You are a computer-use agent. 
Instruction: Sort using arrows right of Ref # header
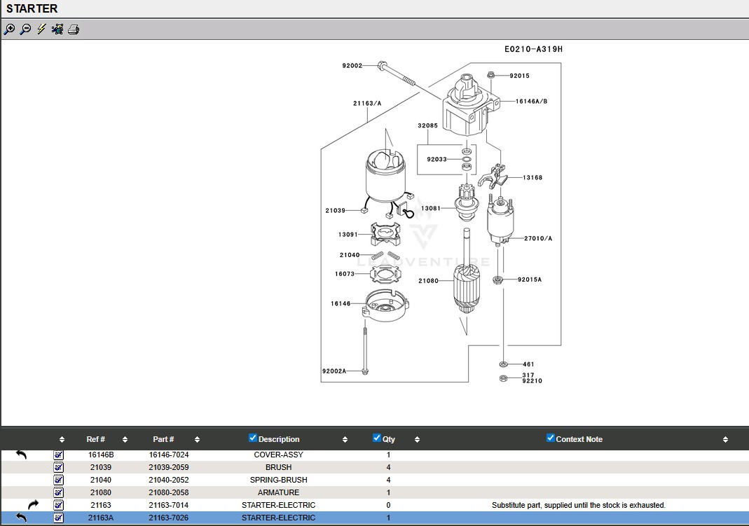click(125, 440)
